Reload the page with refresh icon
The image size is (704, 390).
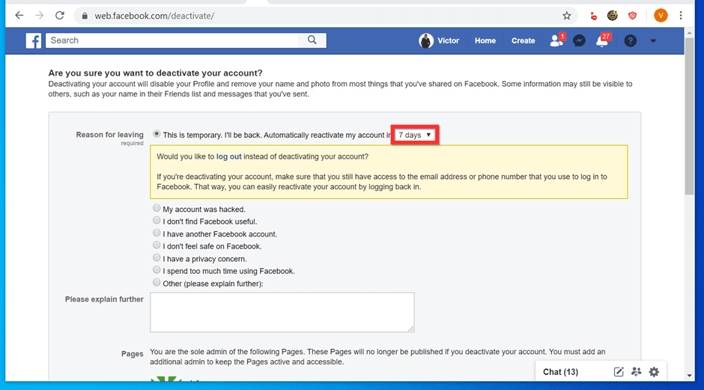(60, 16)
